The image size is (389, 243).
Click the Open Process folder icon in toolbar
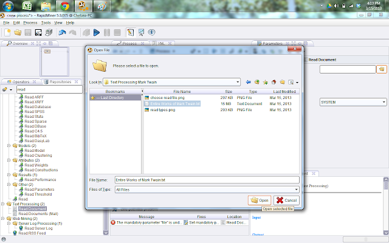pyautogui.click(x=18, y=32)
